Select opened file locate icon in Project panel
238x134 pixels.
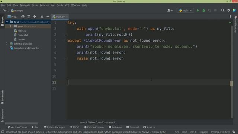pyautogui.click(x=23, y=17)
